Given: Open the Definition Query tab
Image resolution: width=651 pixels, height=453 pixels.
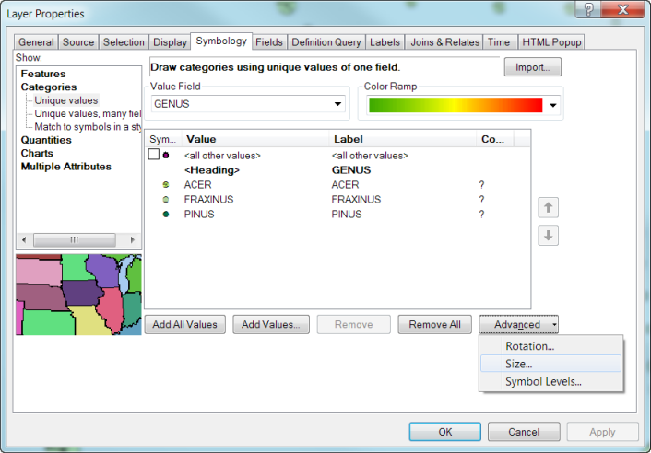Looking at the screenshot, I should [326, 42].
